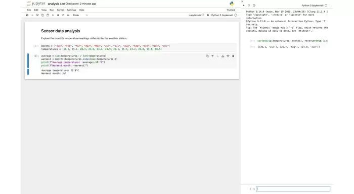
Task: Open the View menu
Action: [x=44, y=10]
